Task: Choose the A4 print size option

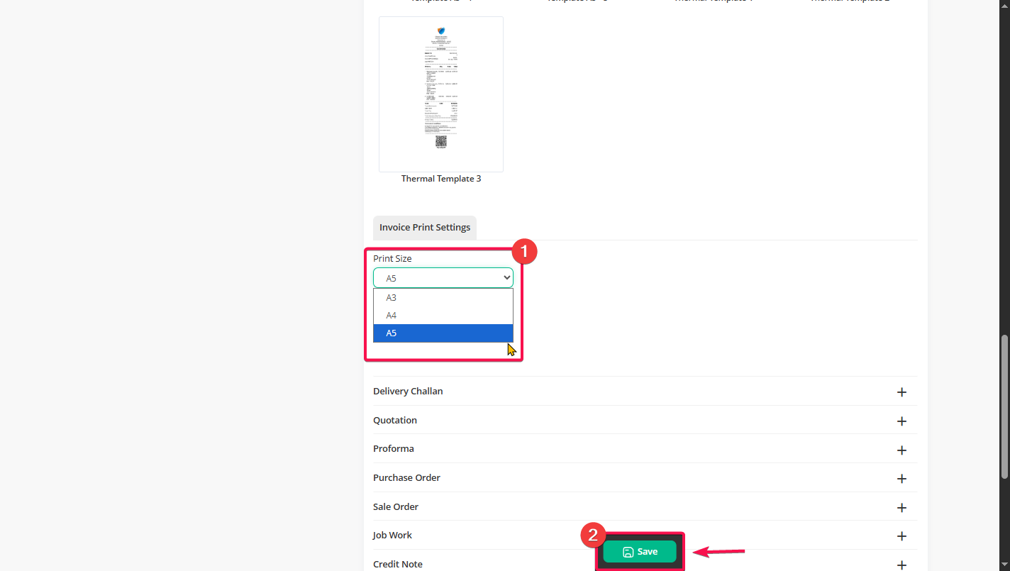Action: click(x=443, y=316)
